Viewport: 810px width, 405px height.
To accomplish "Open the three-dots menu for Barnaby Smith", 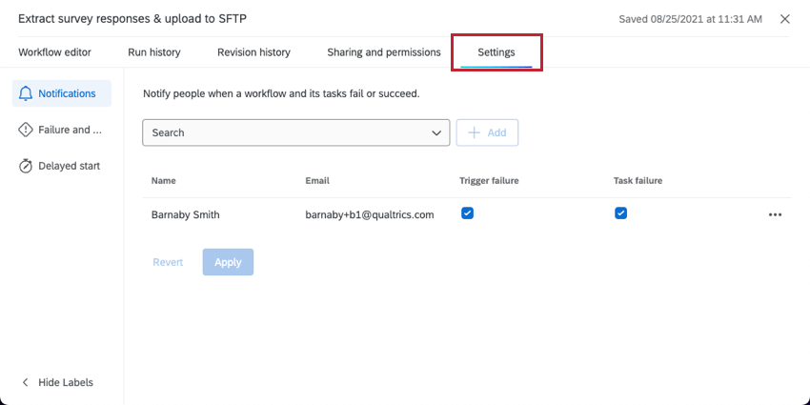I will click(775, 214).
